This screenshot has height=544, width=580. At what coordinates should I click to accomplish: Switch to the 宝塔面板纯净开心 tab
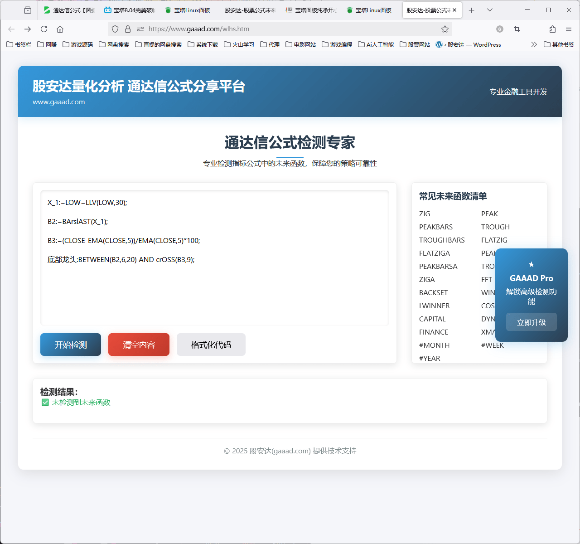311,10
